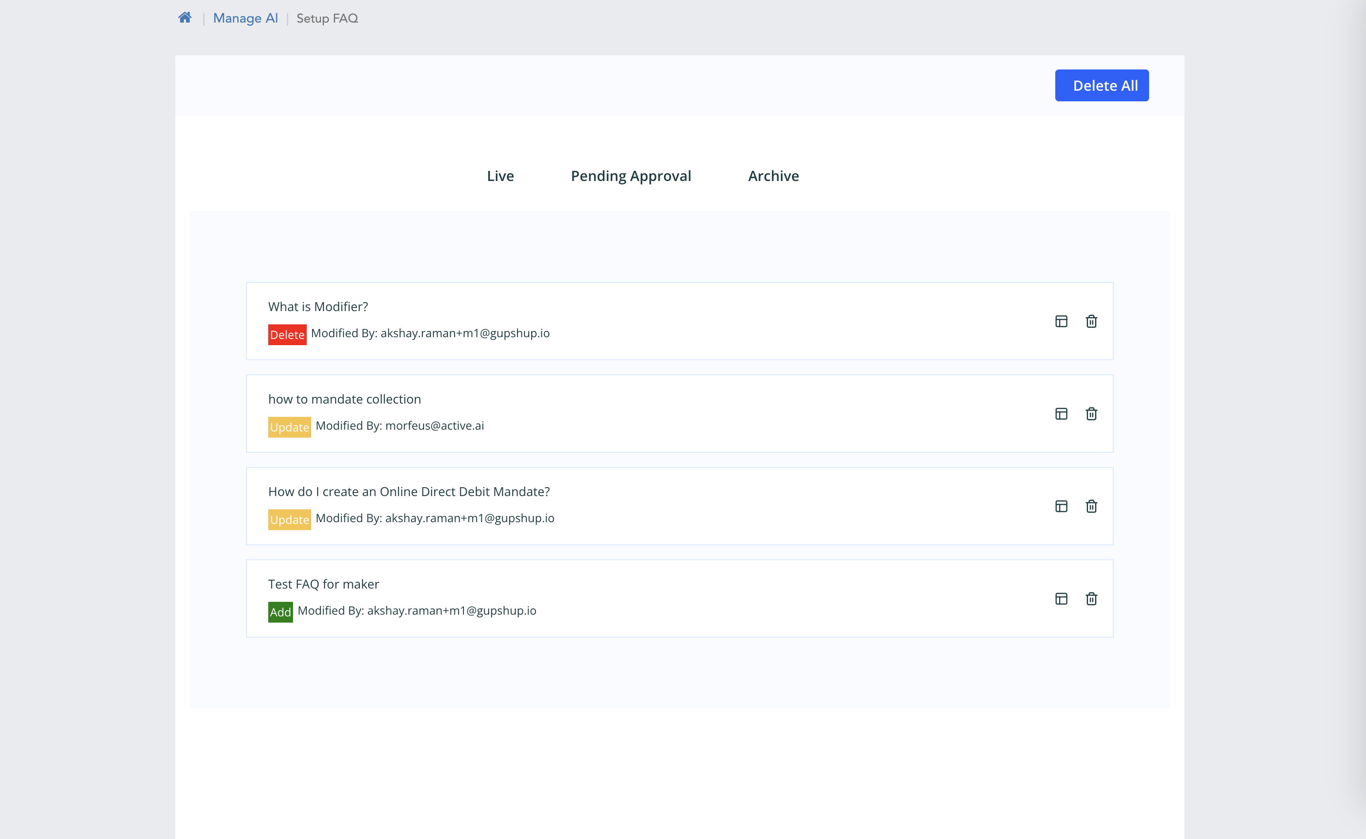The width and height of the screenshot is (1366, 839).
Task: Select 'how to mandate collection' question text
Action: 345,399
